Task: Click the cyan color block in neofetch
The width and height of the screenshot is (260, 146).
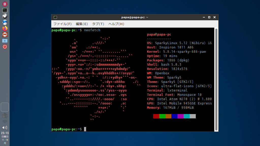Action: (x=187, y=116)
